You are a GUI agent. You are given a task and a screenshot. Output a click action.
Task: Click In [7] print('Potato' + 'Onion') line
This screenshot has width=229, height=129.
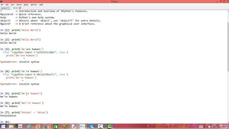click(x=24, y=113)
